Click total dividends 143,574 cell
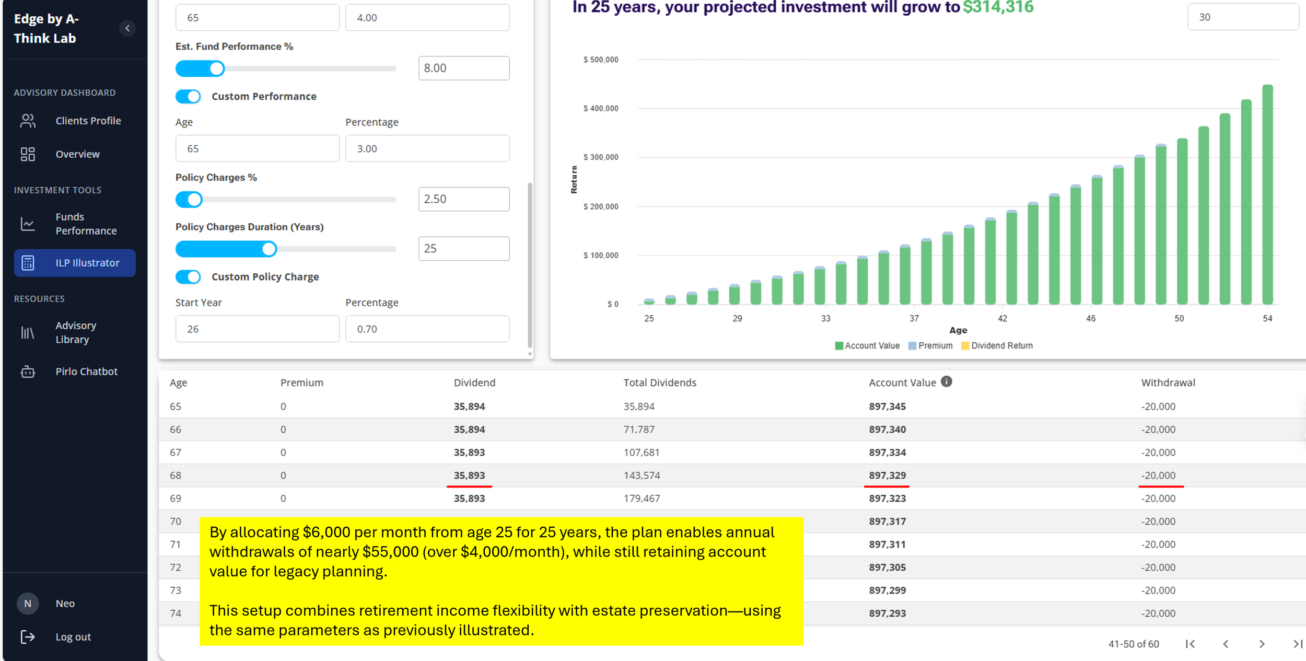This screenshot has height=661, width=1306. pos(642,476)
